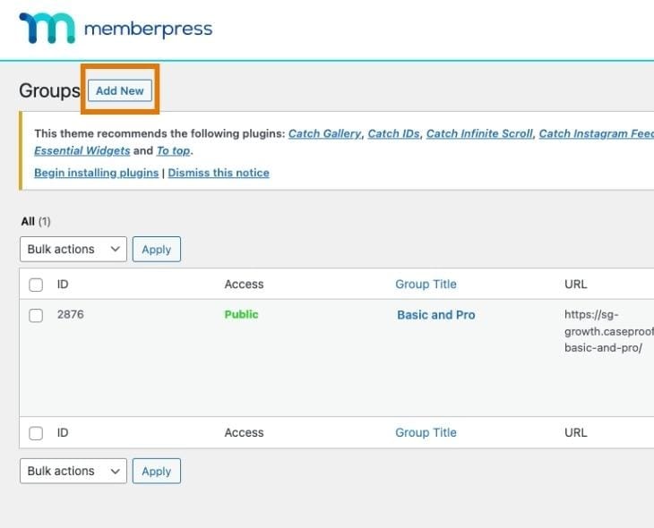
Task: Open the Basic and Pro group
Action: pos(435,315)
